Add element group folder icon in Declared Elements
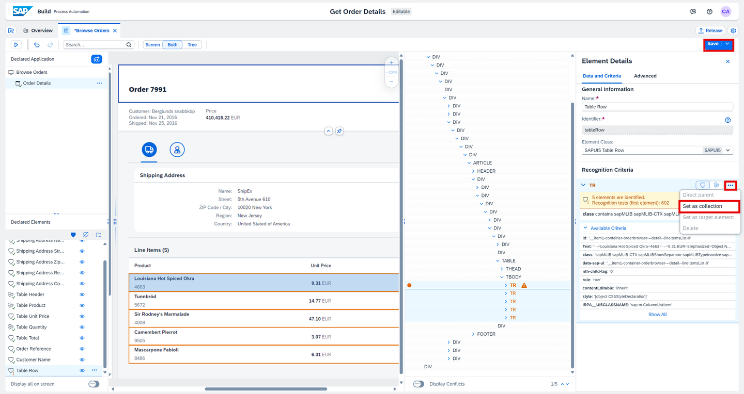 click(x=98, y=235)
